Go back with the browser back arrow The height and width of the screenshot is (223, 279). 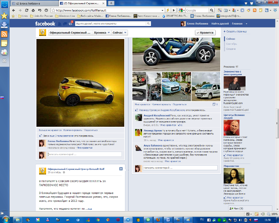14,10
